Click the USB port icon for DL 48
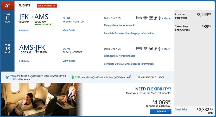Image resolution: width=216 pixels, height=117 pixels. (159, 18)
